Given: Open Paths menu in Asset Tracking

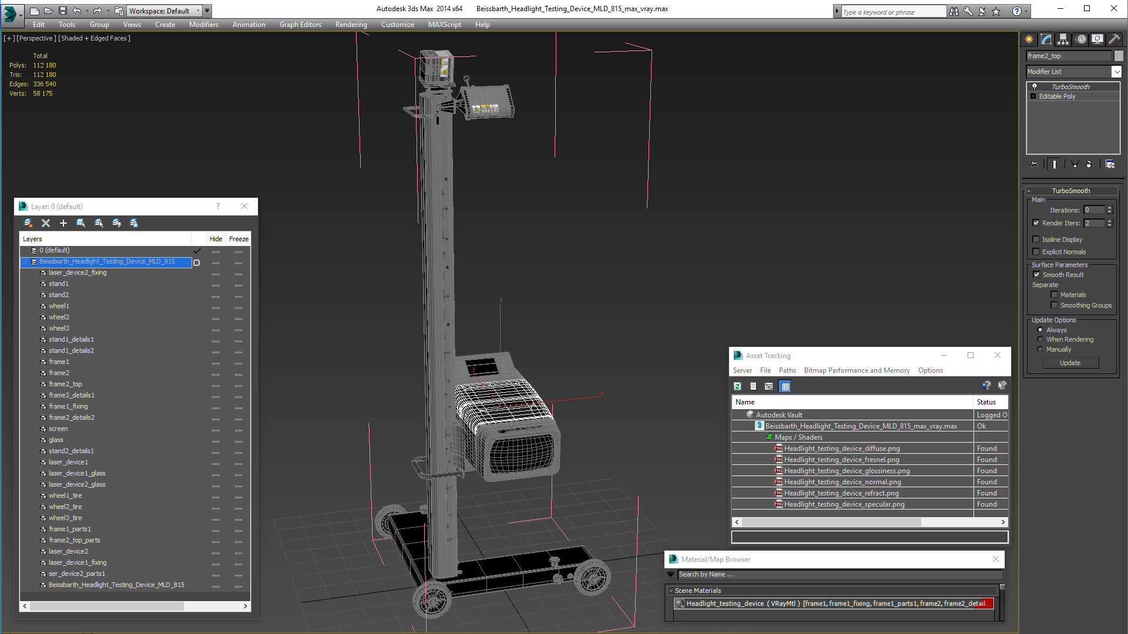Looking at the screenshot, I should coord(787,370).
